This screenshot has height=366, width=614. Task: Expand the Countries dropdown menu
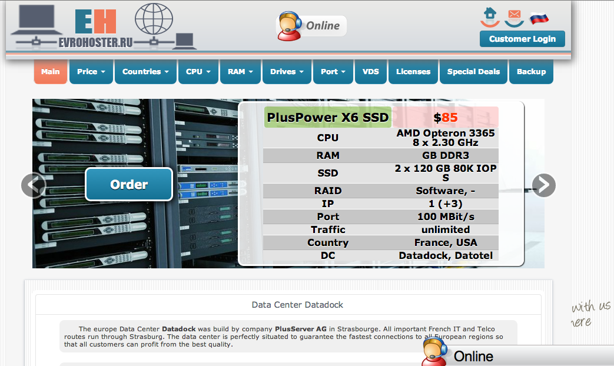(145, 72)
